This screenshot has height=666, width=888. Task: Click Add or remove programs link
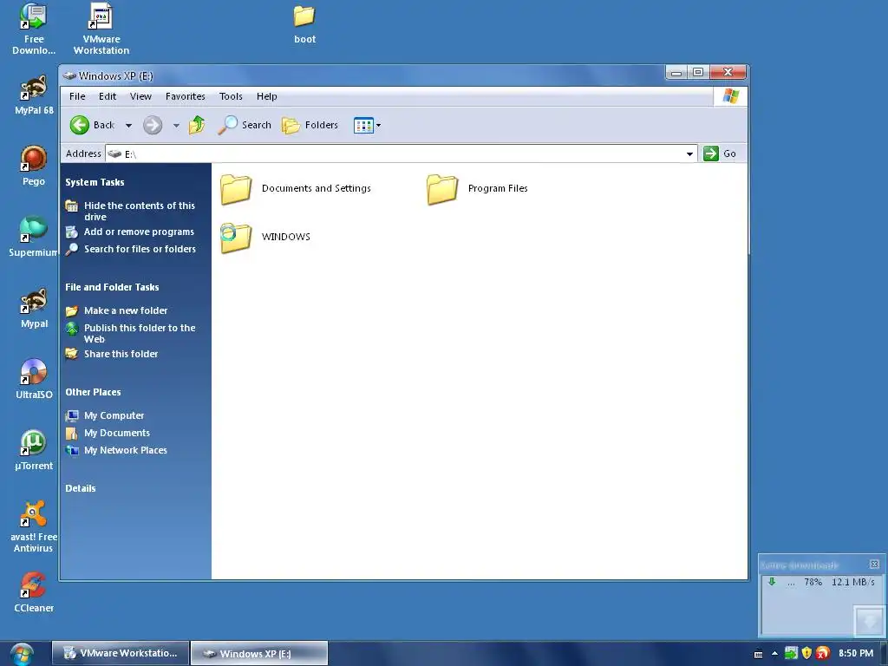pos(139,232)
